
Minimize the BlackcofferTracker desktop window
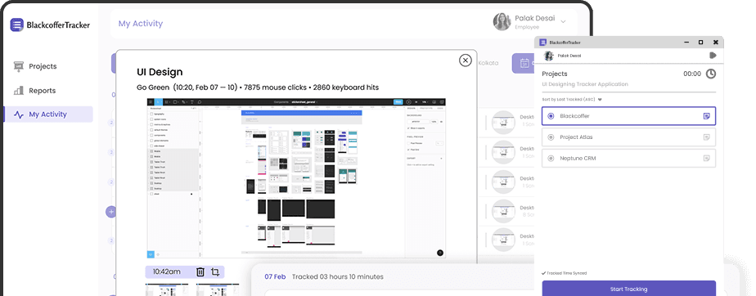[x=686, y=43]
